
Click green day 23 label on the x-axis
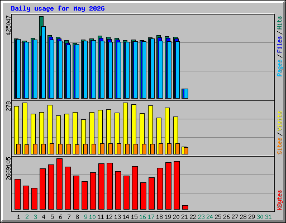click(201, 217)
